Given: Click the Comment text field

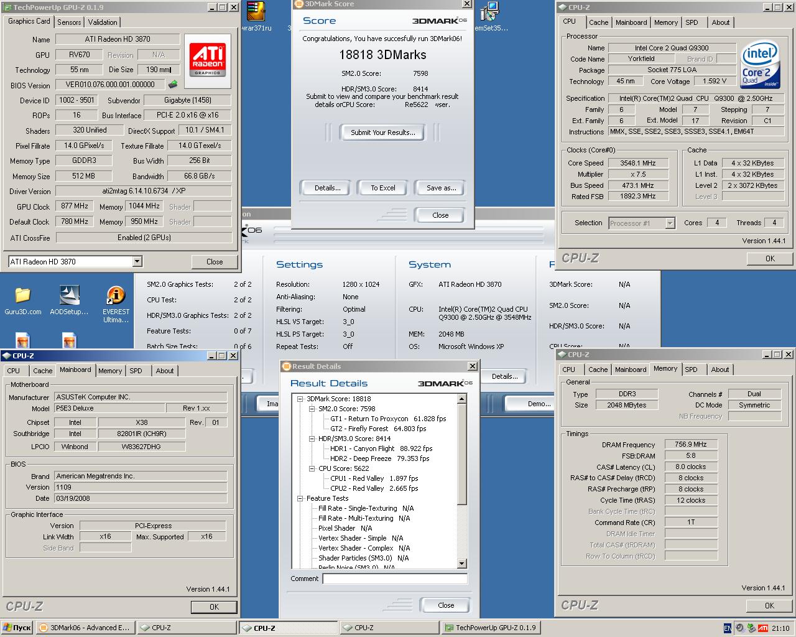Looking at the screenshot, I should (x=395, y=579).
